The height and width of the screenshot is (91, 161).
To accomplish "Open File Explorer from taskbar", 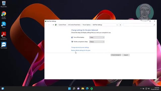I will coord(83,88).
